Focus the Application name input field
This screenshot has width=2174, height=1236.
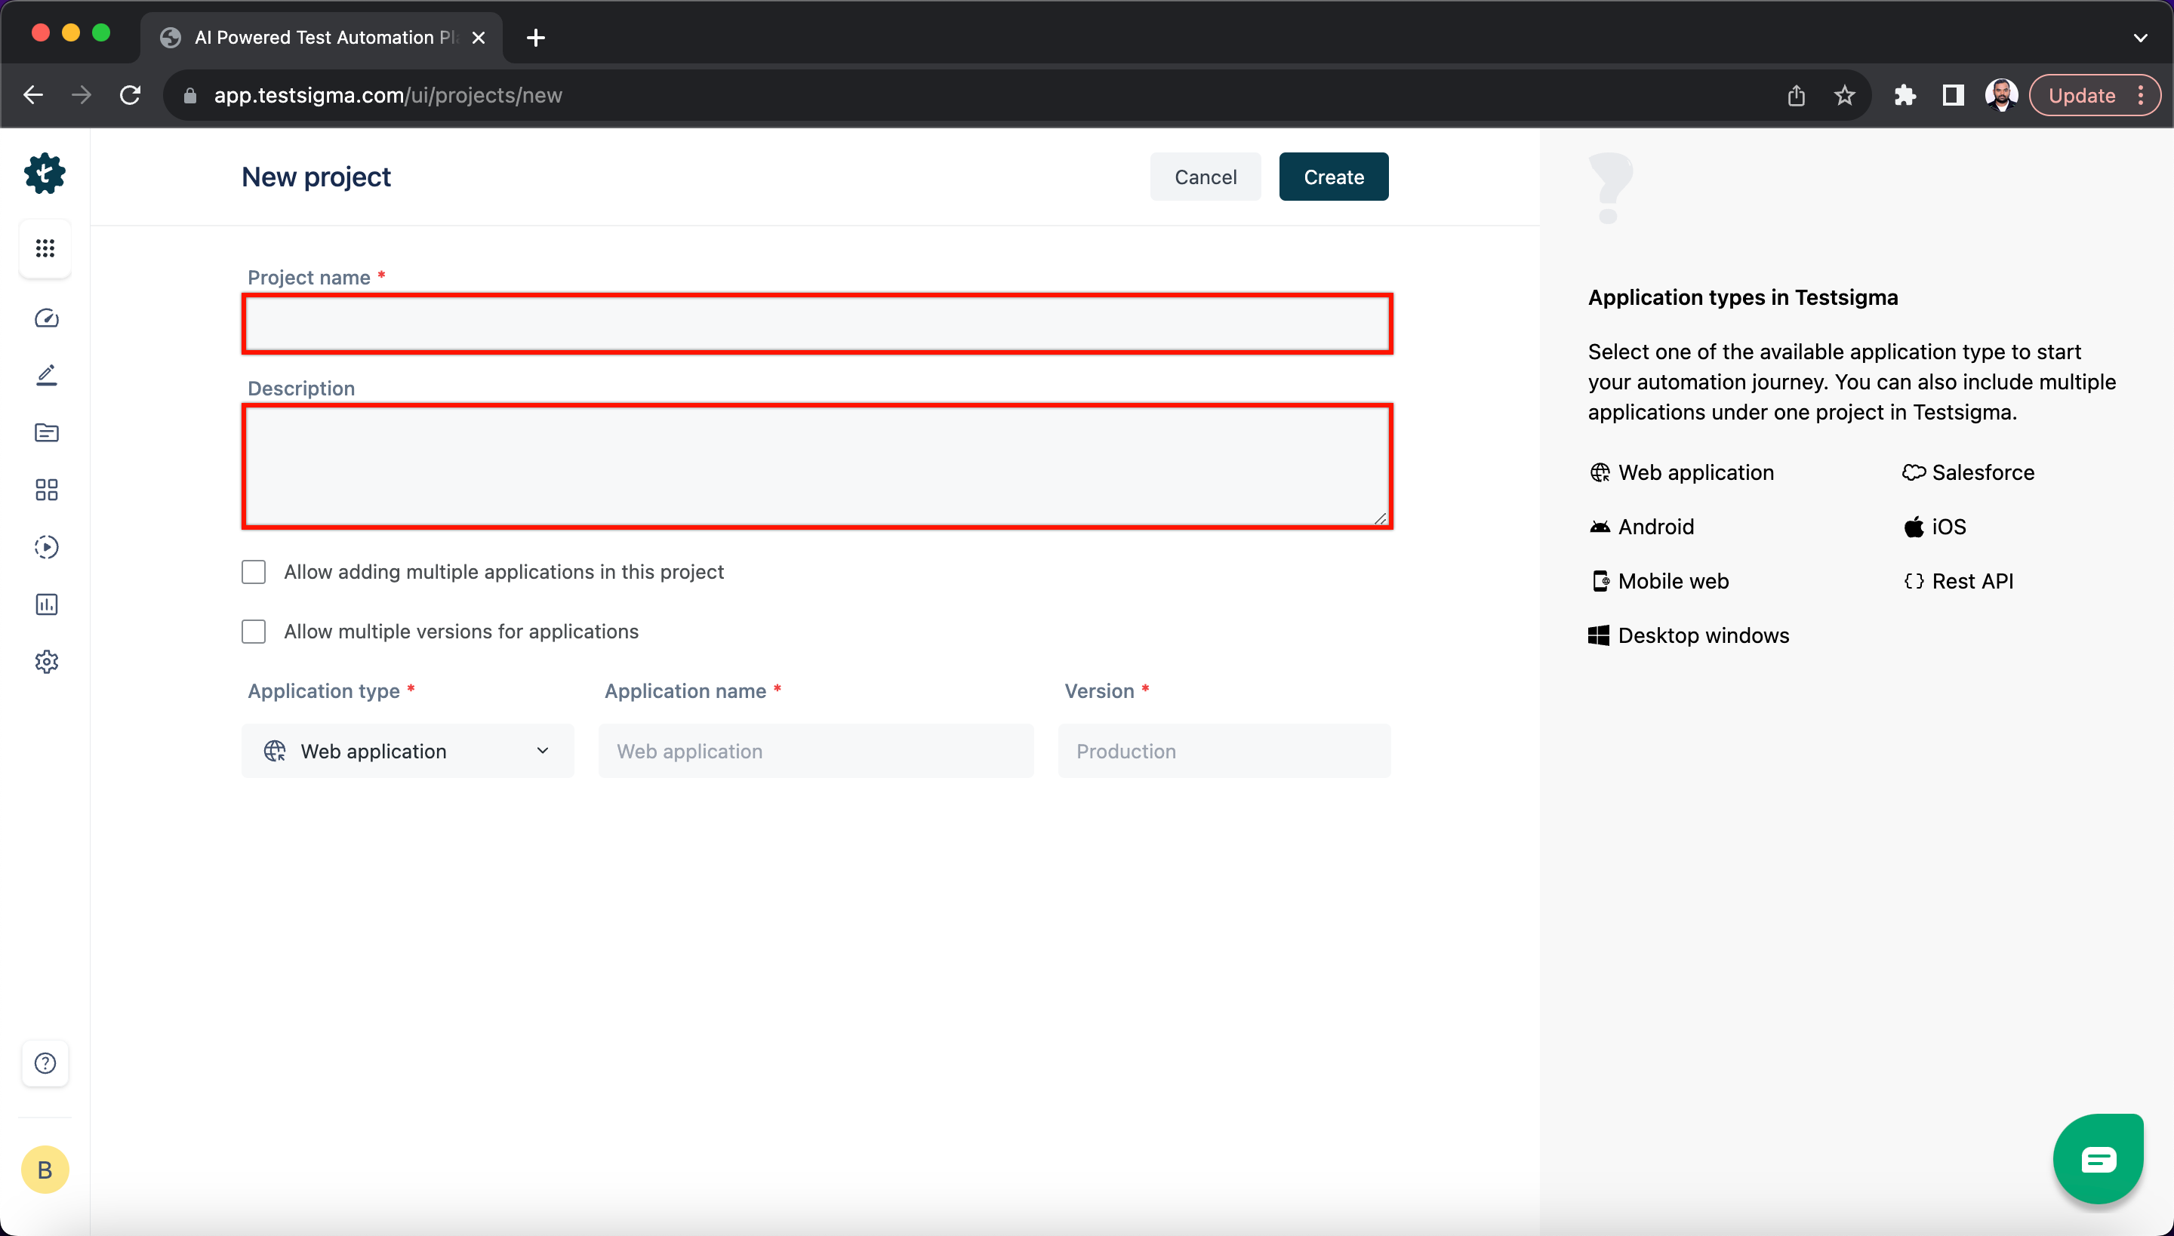pyautogui.click(x=816, y=750)
